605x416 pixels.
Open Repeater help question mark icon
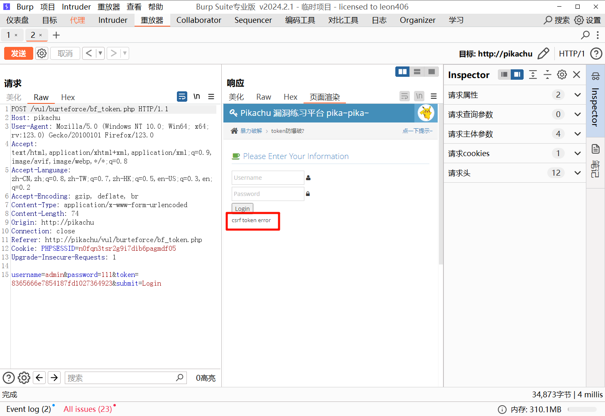(596, 54)
